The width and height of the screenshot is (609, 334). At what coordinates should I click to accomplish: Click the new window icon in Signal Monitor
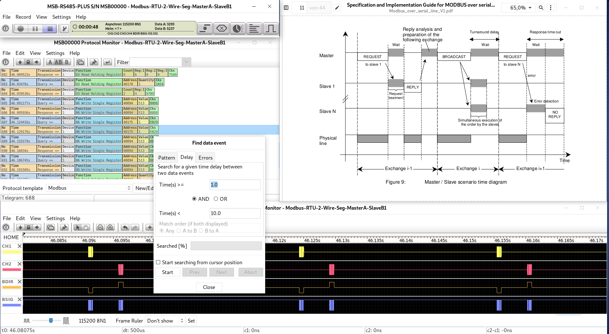click(51, 227)
